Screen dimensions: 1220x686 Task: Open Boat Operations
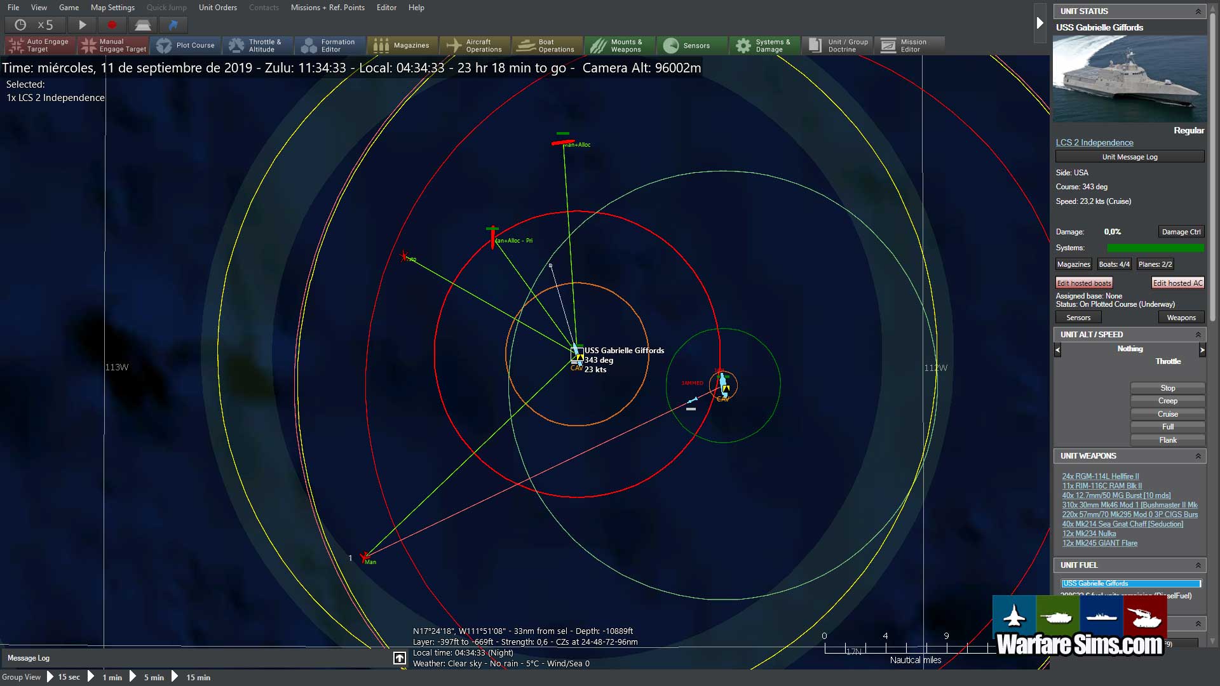click(546, 45)
